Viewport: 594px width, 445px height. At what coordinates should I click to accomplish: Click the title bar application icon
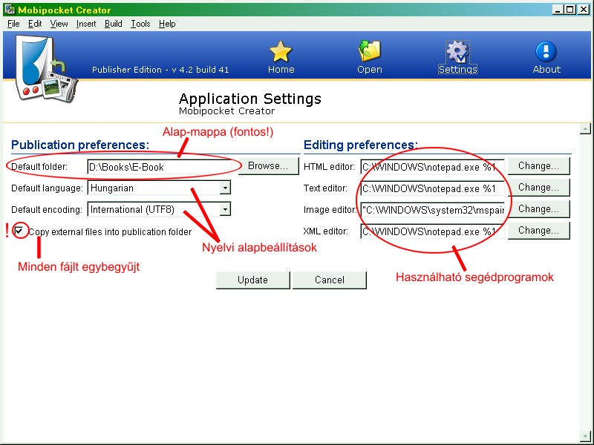click(10, 9)
